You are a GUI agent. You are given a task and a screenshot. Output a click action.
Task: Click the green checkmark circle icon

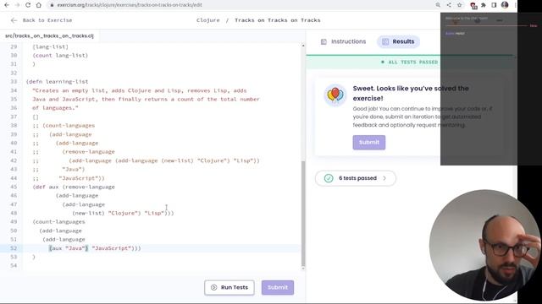(329, 178)
